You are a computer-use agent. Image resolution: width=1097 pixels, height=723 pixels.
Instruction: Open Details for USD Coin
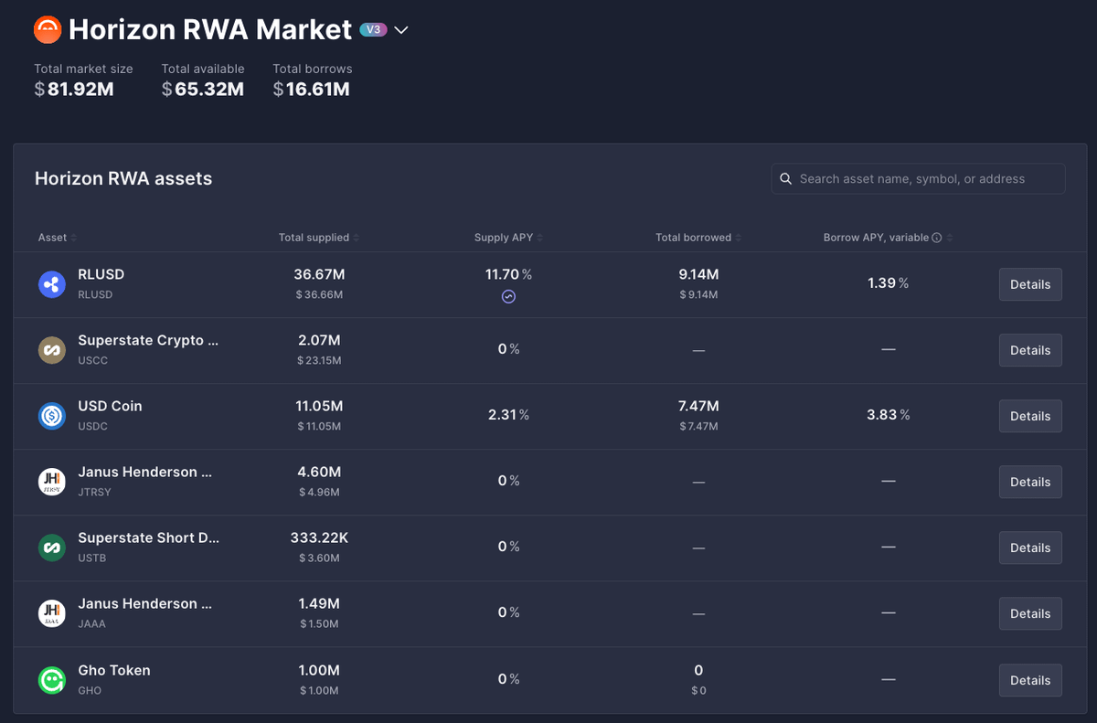point(1030,416)
